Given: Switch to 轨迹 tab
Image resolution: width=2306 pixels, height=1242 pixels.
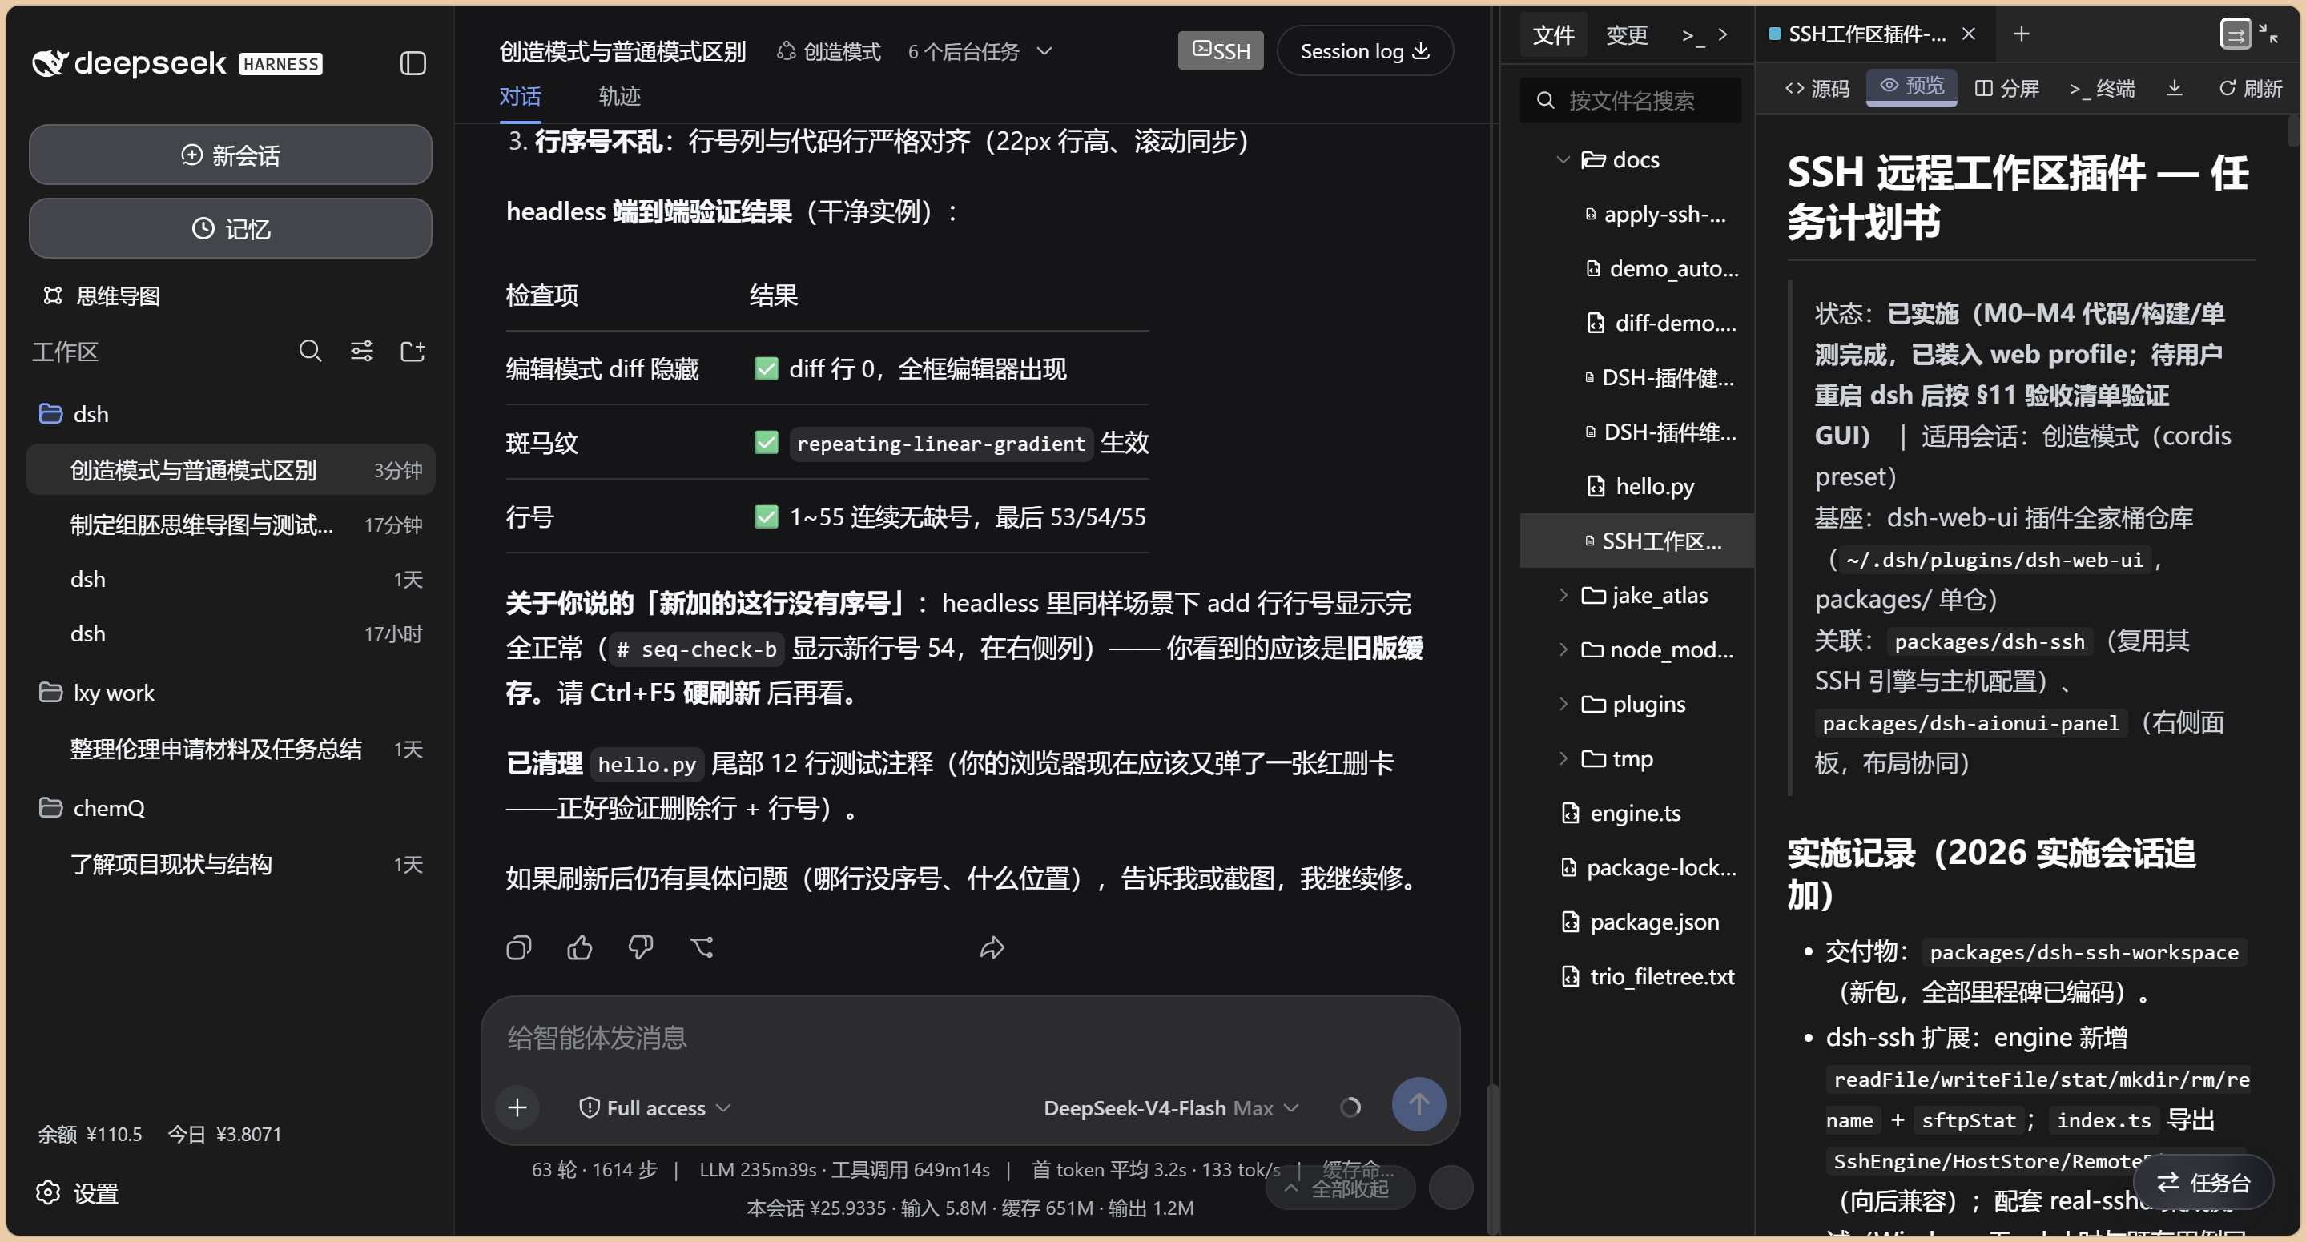Looking at the screenshot, I should tap(619, 96).
